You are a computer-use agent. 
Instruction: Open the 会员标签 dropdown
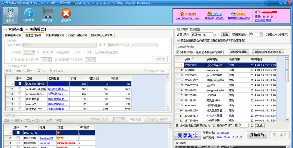(x=214, y=35)
